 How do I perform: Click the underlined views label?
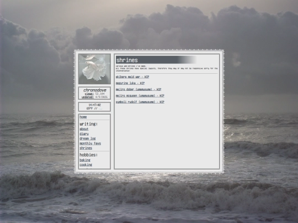point(89,94)
